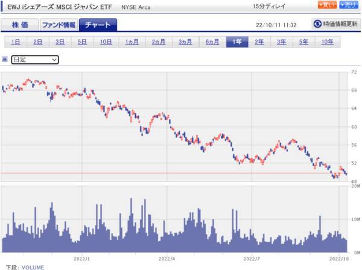The height and width of the screenshot is (270, 362).
Task: Click the small chart icon beside 日足
Action: point(5,60)
